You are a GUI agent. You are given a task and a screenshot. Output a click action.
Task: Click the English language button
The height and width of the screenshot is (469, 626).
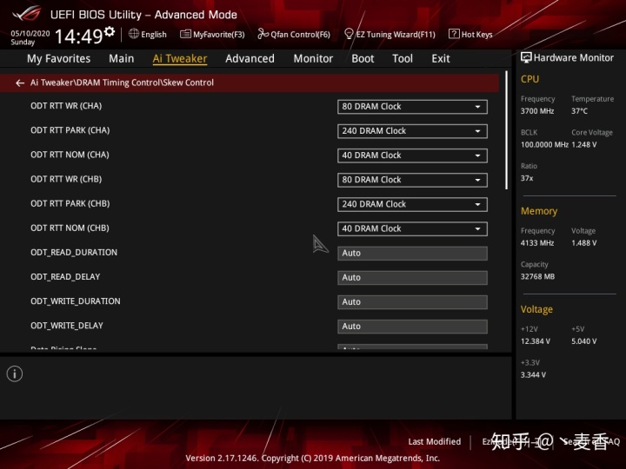click(x=148, y=34)
